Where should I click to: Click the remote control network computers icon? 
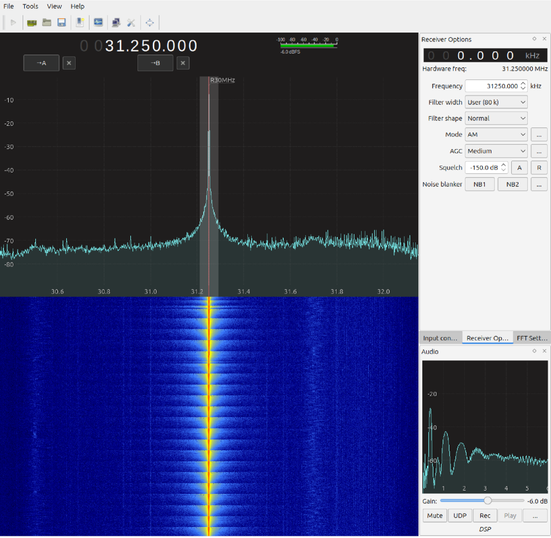(116, 23)
